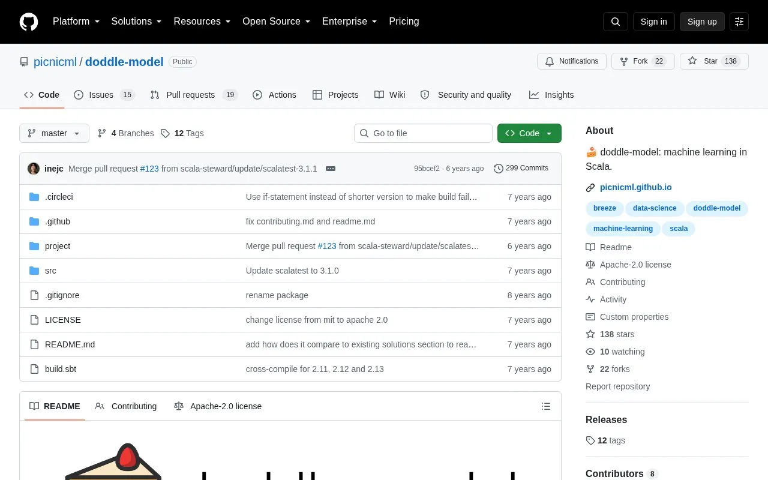Open the Wiki tab
Image resolution: width=768 pixels, height=480 pixels.
tap(390, 95)
